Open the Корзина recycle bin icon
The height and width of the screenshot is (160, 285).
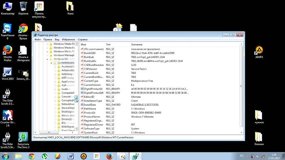tap(23, 8)
